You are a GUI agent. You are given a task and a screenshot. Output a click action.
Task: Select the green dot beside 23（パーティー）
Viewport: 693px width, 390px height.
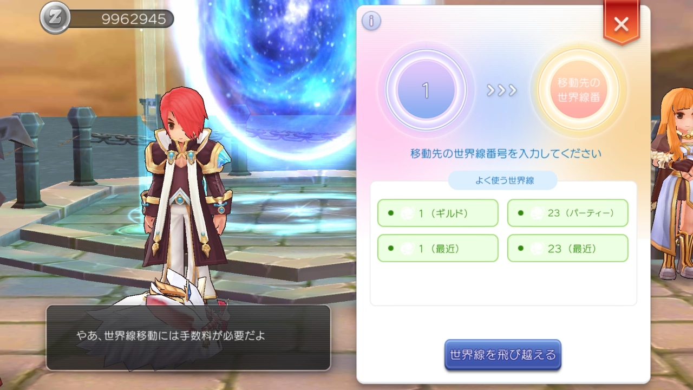coord(520,213)
